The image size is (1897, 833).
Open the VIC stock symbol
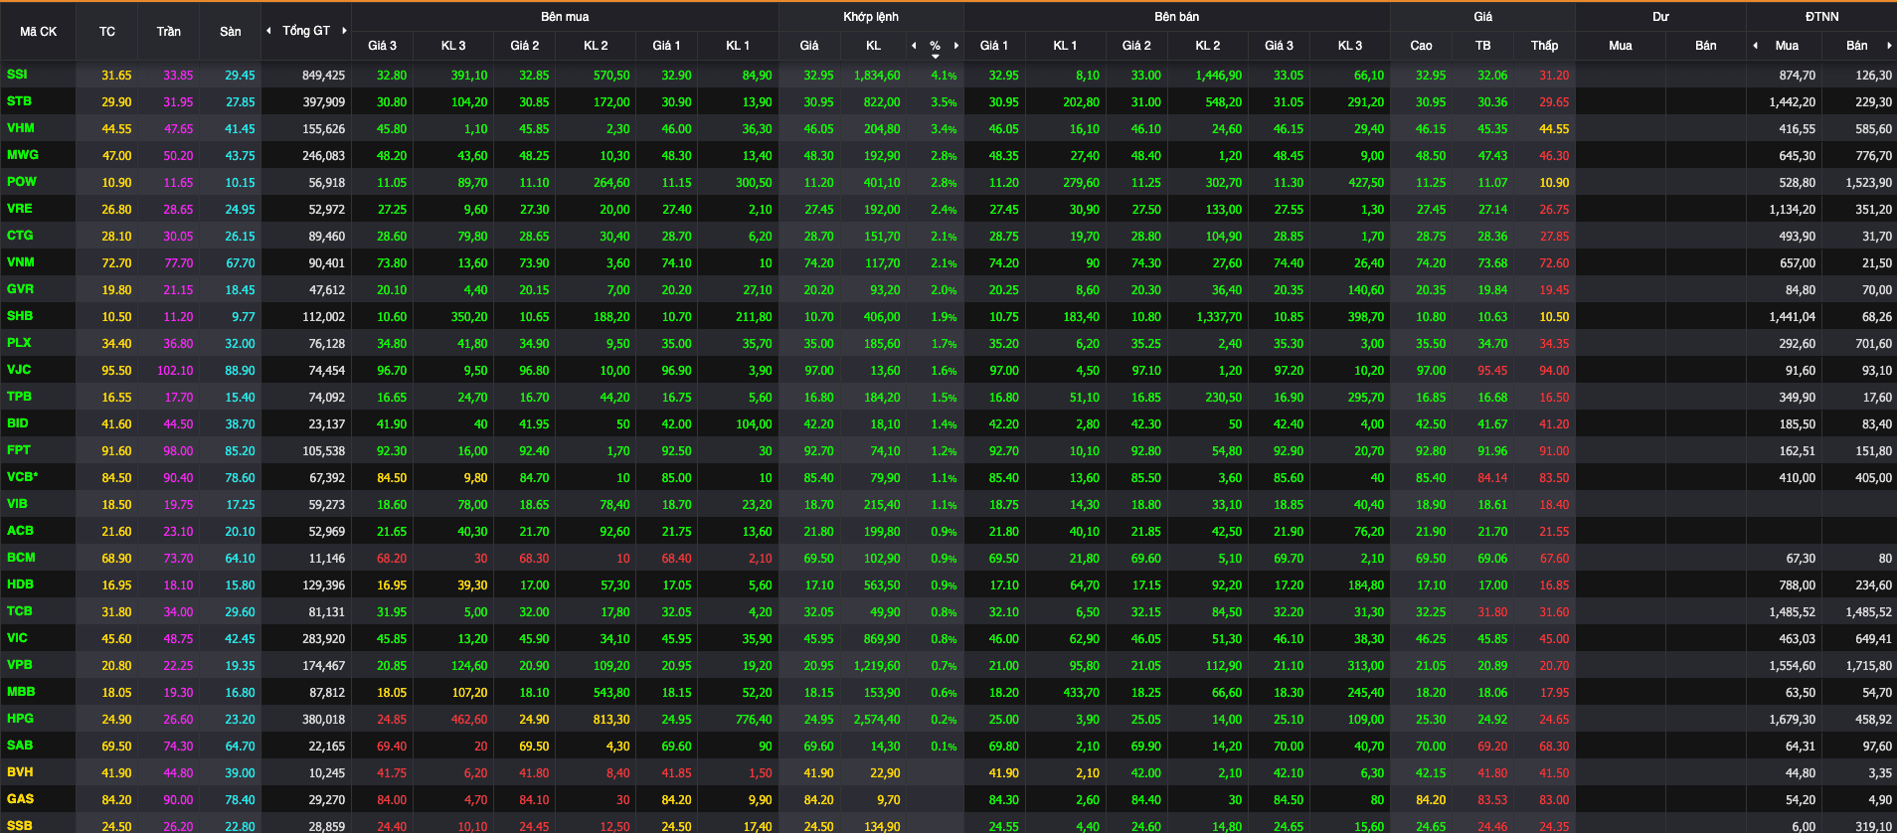click(x=17, y=638)
